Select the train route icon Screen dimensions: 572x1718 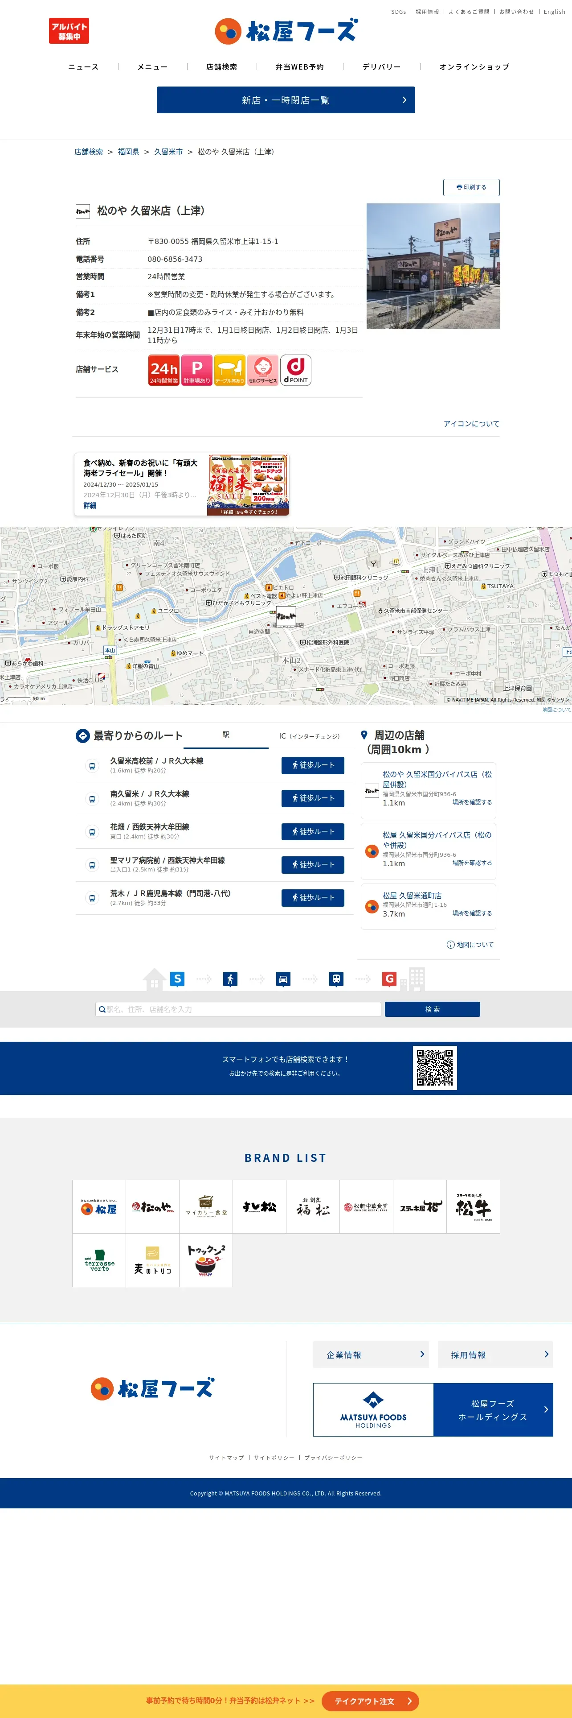coord(336,979)
